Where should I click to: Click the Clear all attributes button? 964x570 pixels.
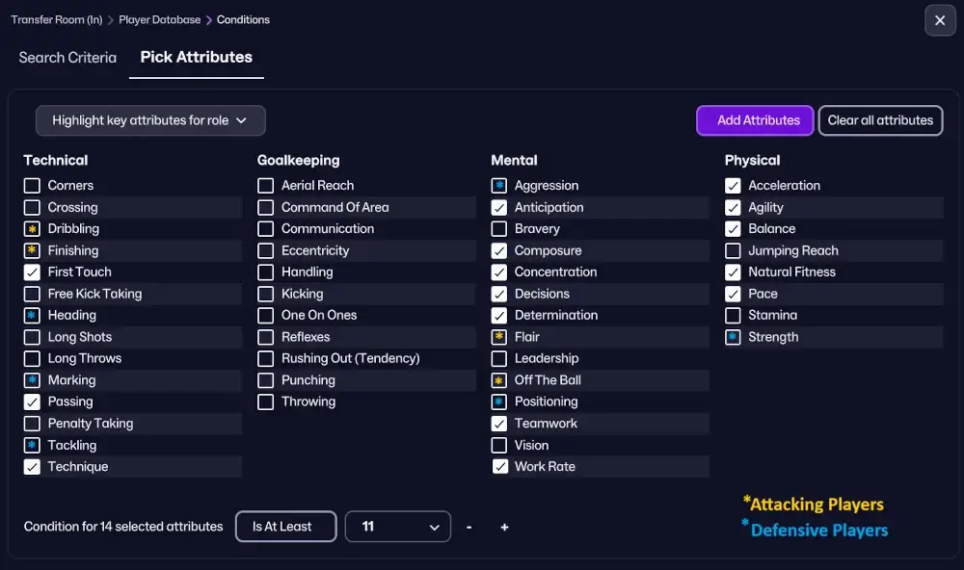[x=880, y=120]
